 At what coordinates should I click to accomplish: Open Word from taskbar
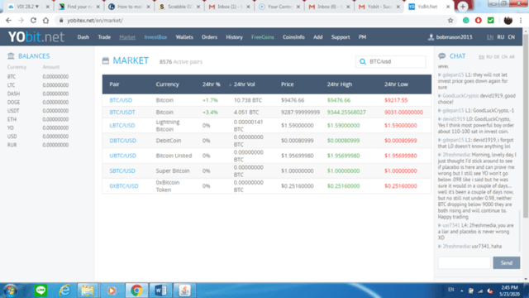coord(160,291)
